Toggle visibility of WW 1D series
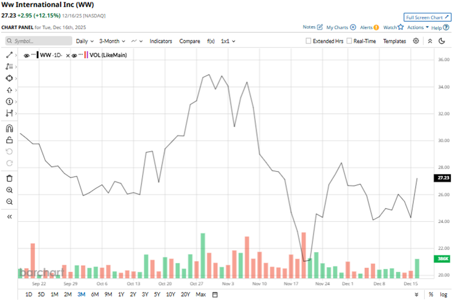 [x=27, y=56]
